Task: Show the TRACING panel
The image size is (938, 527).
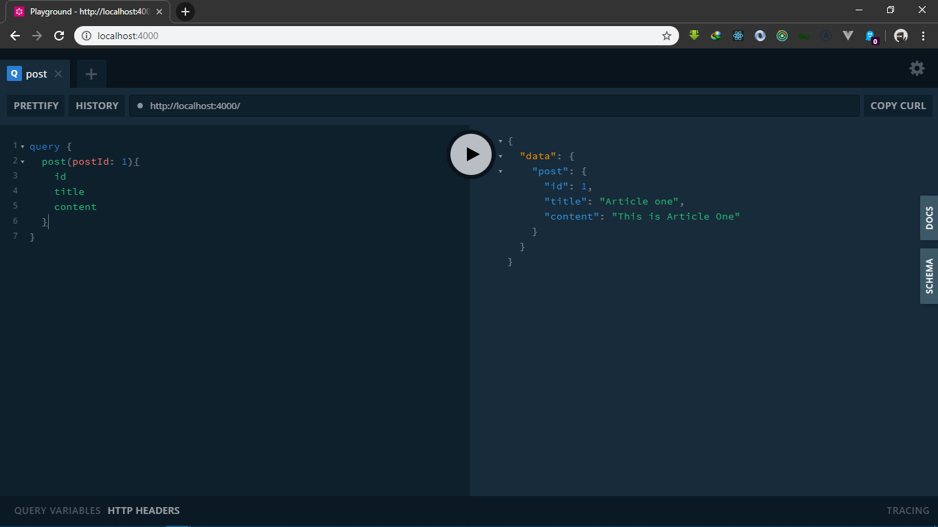Action: click(x=907, y=511)
